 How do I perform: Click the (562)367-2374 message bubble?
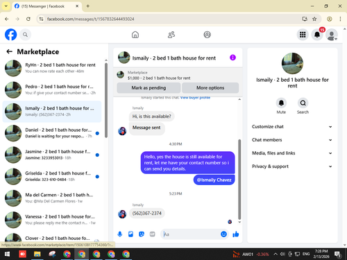coord(147,213)
